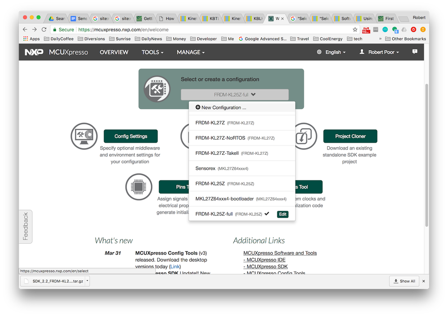
Task: Open the MCUXpresso SDK link
Action: click(x=265, y=267)
